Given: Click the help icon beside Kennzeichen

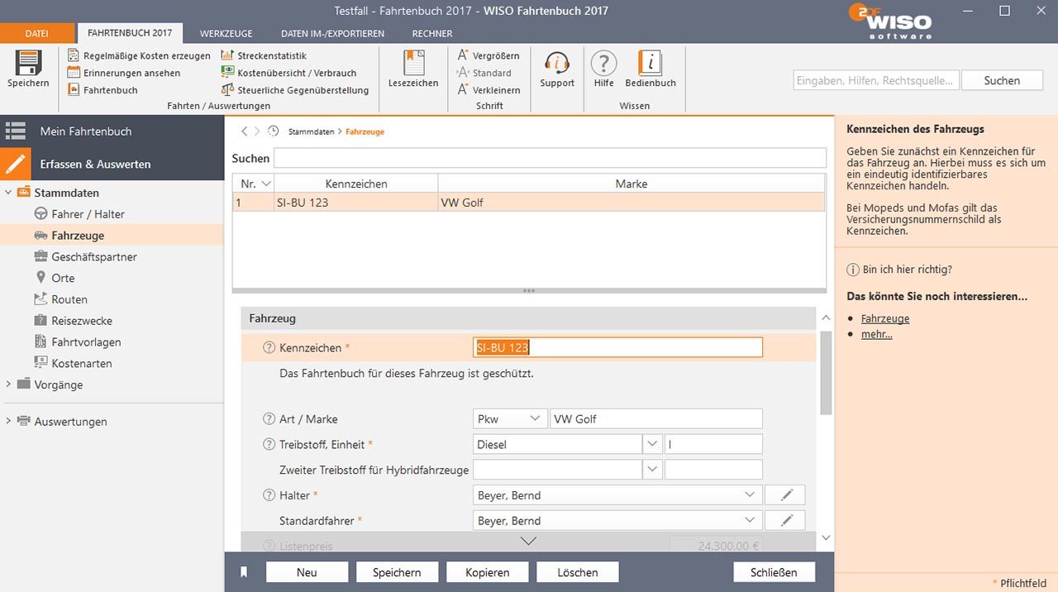Looking at the screenshot, I should coord(269,348).
